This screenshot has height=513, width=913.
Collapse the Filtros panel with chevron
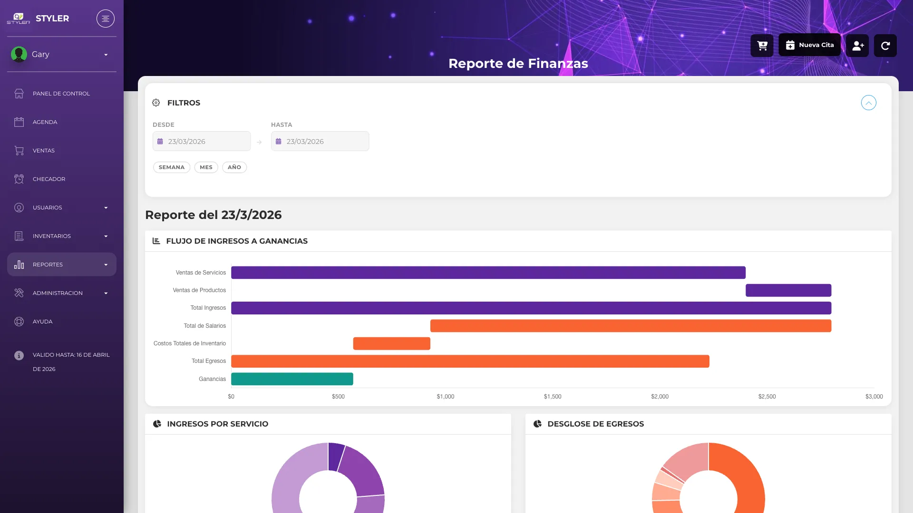(869, 103)
